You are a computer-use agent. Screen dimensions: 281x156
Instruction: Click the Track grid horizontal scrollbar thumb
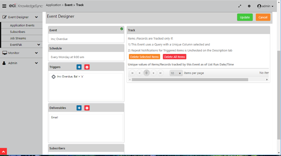190,80
